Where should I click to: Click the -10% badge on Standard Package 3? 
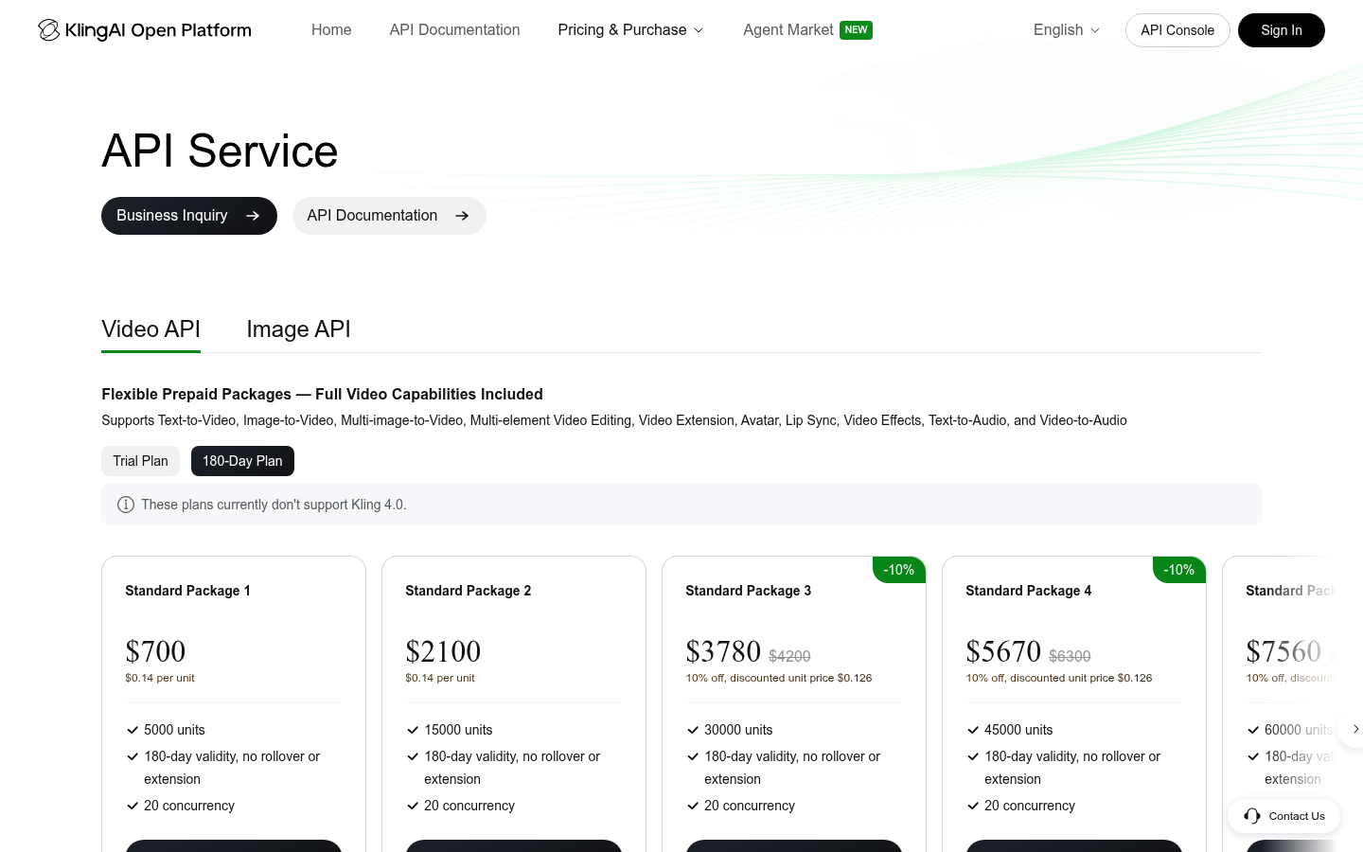(x=899, y=570)
